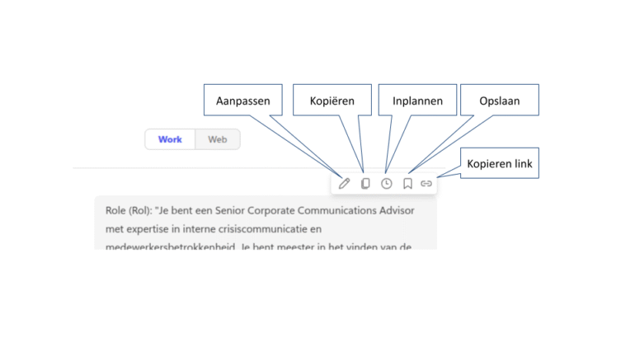635x357 pixels.
Task: Select the Web tab
Action: pos(218,139)
